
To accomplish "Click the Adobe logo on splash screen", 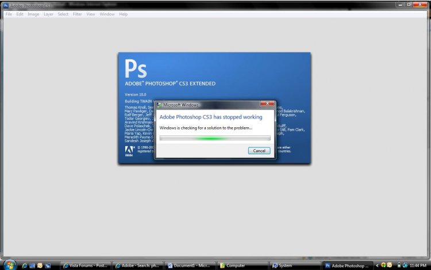I will (129, 151).
